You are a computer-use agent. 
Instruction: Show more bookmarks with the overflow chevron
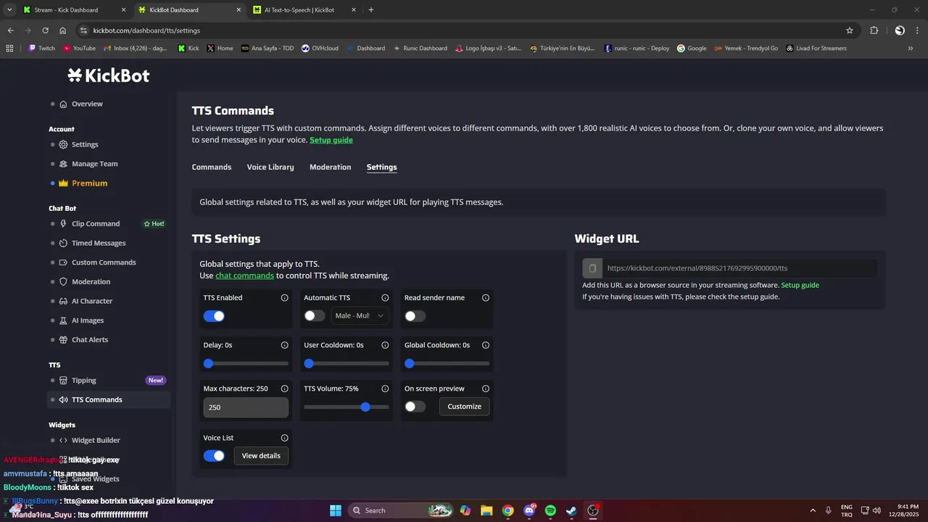(911, 49)
